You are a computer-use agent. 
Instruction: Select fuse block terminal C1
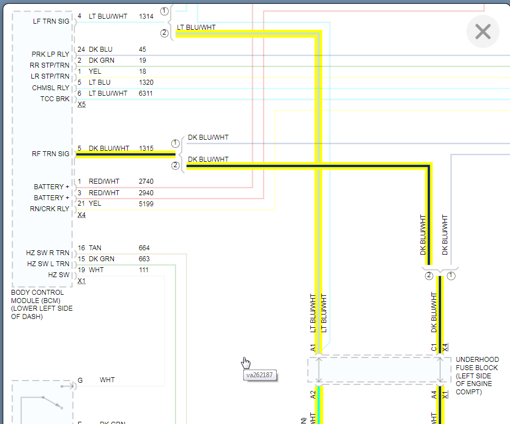tap(434, 348)
